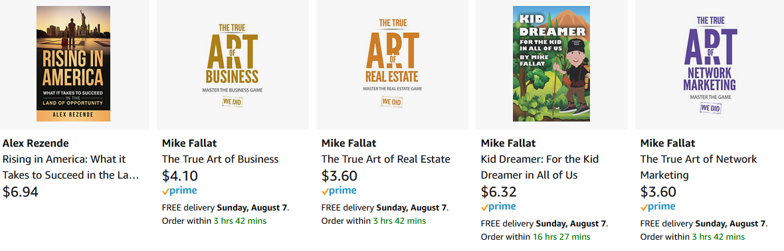
Task: Click Prime badge under the $6.32 price
Action: [x=498, y=207]
